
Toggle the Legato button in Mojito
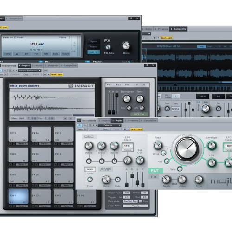[x=90, y=169]
